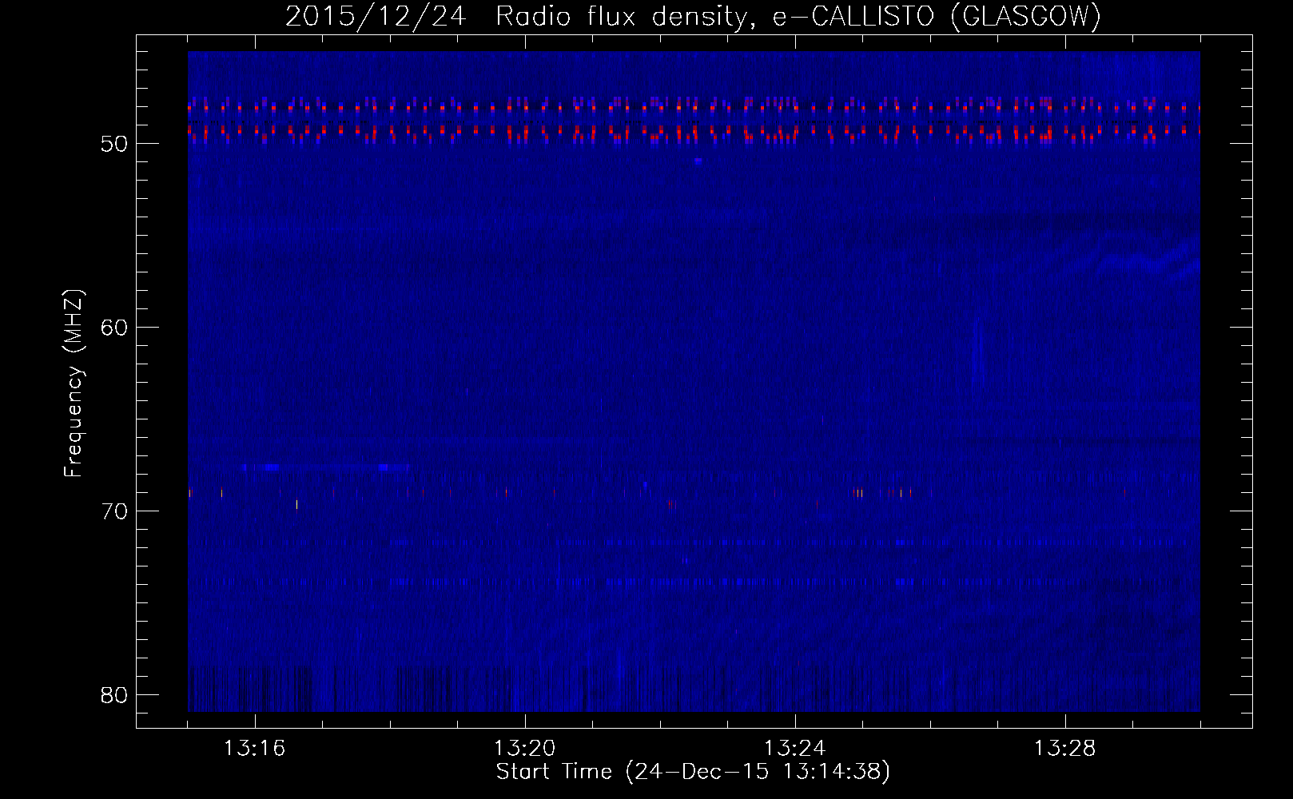Click the 13:16 time tick label
This screenshot has width=1293, height=799.
tap(255, 749)
